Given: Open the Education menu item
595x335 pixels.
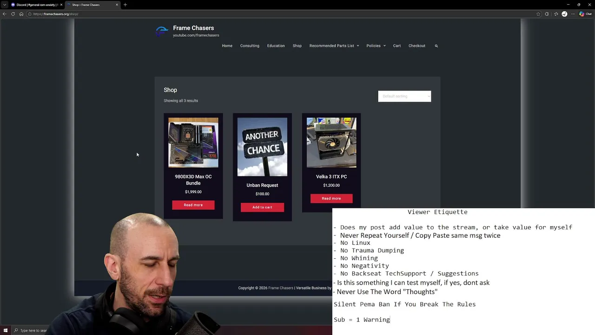Looking at the screenshot, I should point(276,46).
